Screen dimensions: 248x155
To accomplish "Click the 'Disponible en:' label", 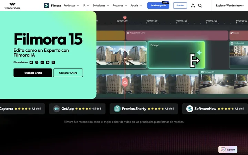I will [x=21, y=62].
